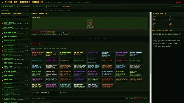Select the Short Fuse component icon

pos(3,68)
